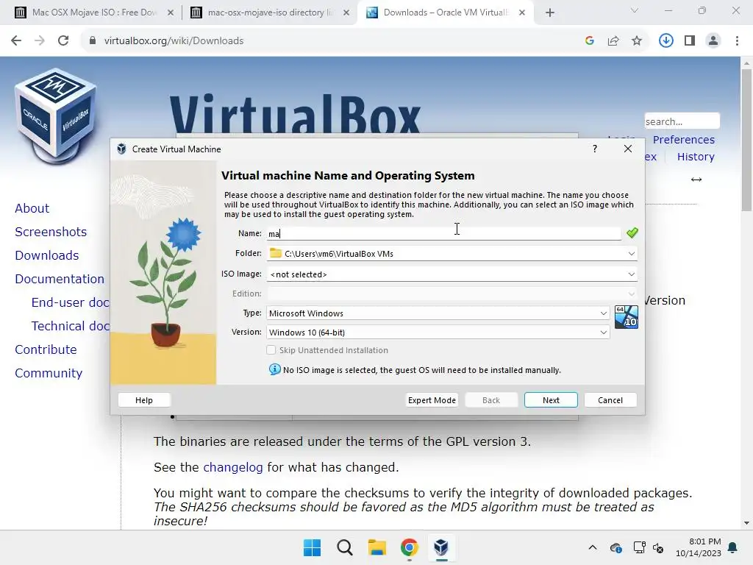753x565 pixels.
Task: Click the website search box
Action: point(682,121)
